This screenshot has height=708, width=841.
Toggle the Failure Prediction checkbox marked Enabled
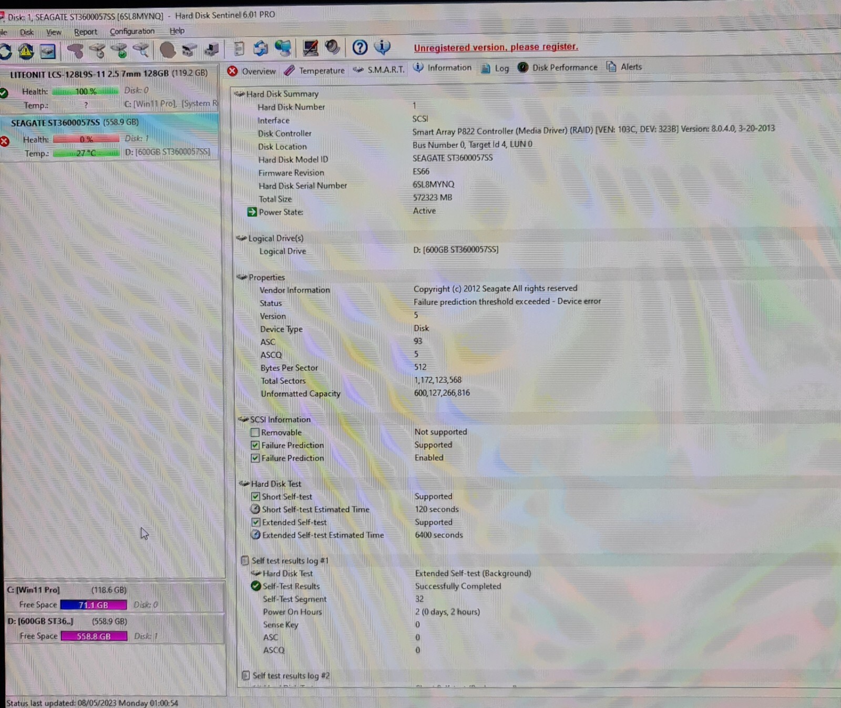tap(255, 458)
